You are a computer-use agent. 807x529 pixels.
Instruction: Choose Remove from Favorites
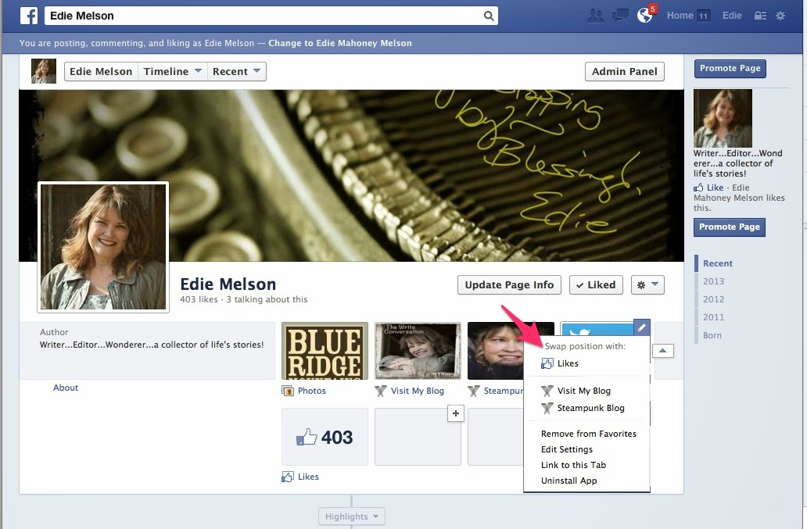click(x=589, y=434)
